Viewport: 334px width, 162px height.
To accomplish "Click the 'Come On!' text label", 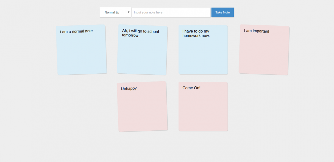I will click(x=191, y=88).
